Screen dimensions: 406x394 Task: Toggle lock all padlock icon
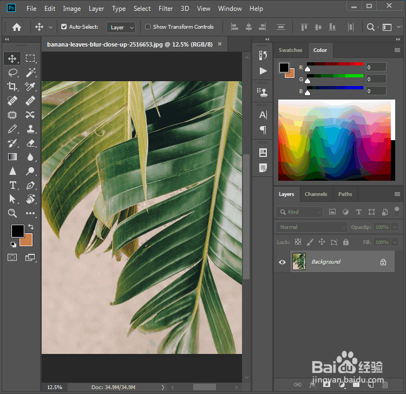(346, 242)
